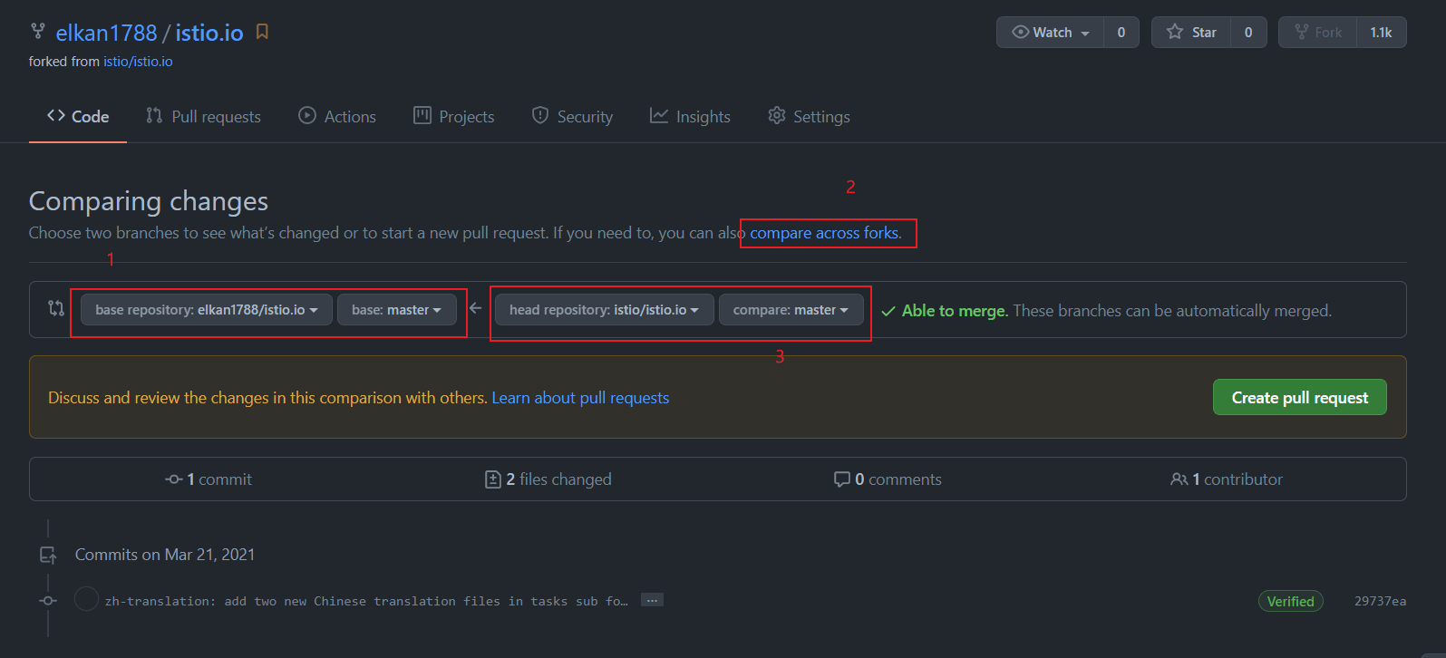Image resolution: width=1446 pixels, height=658 pixels.
Task: Click the commit node icon on timeline
Action: (48, 601)
